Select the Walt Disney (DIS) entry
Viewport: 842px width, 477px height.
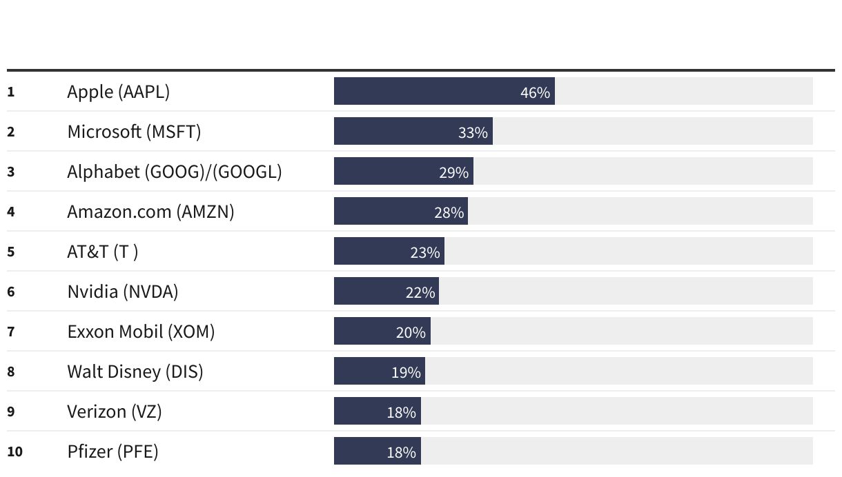(135, 372)
